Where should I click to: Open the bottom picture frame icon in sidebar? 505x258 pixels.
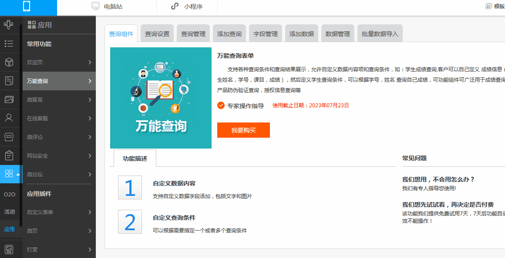[x=9, y=249]
